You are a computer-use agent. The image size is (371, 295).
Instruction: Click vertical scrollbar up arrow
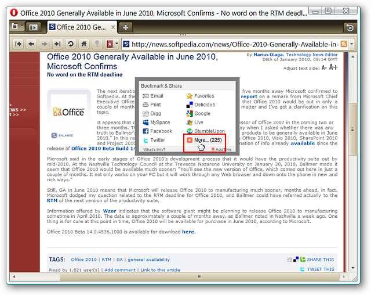coord(353,57)
